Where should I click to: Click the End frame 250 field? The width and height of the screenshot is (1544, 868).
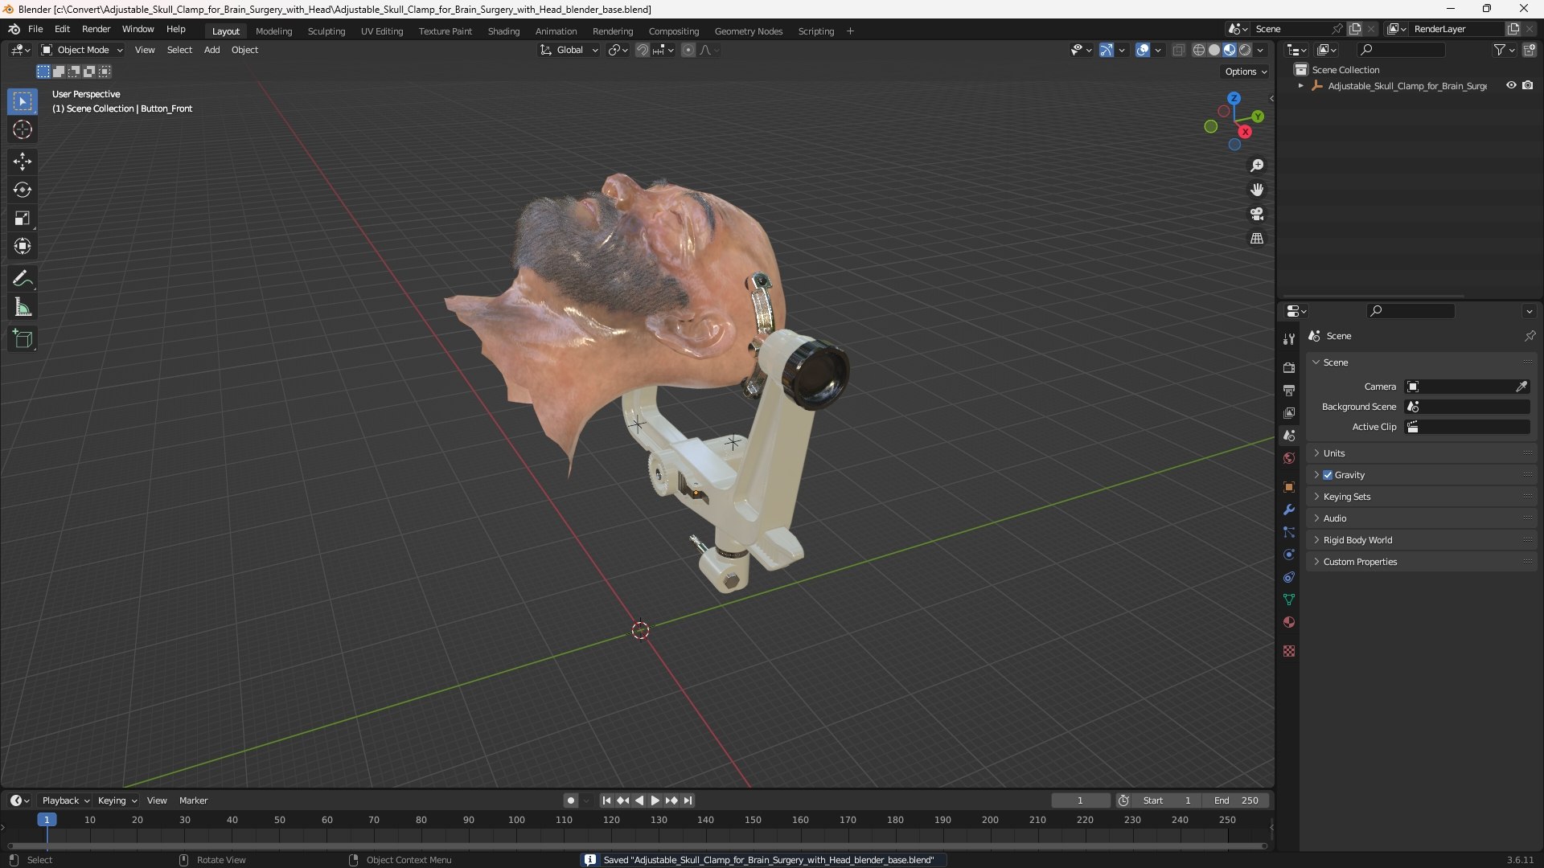(1236, 800)
